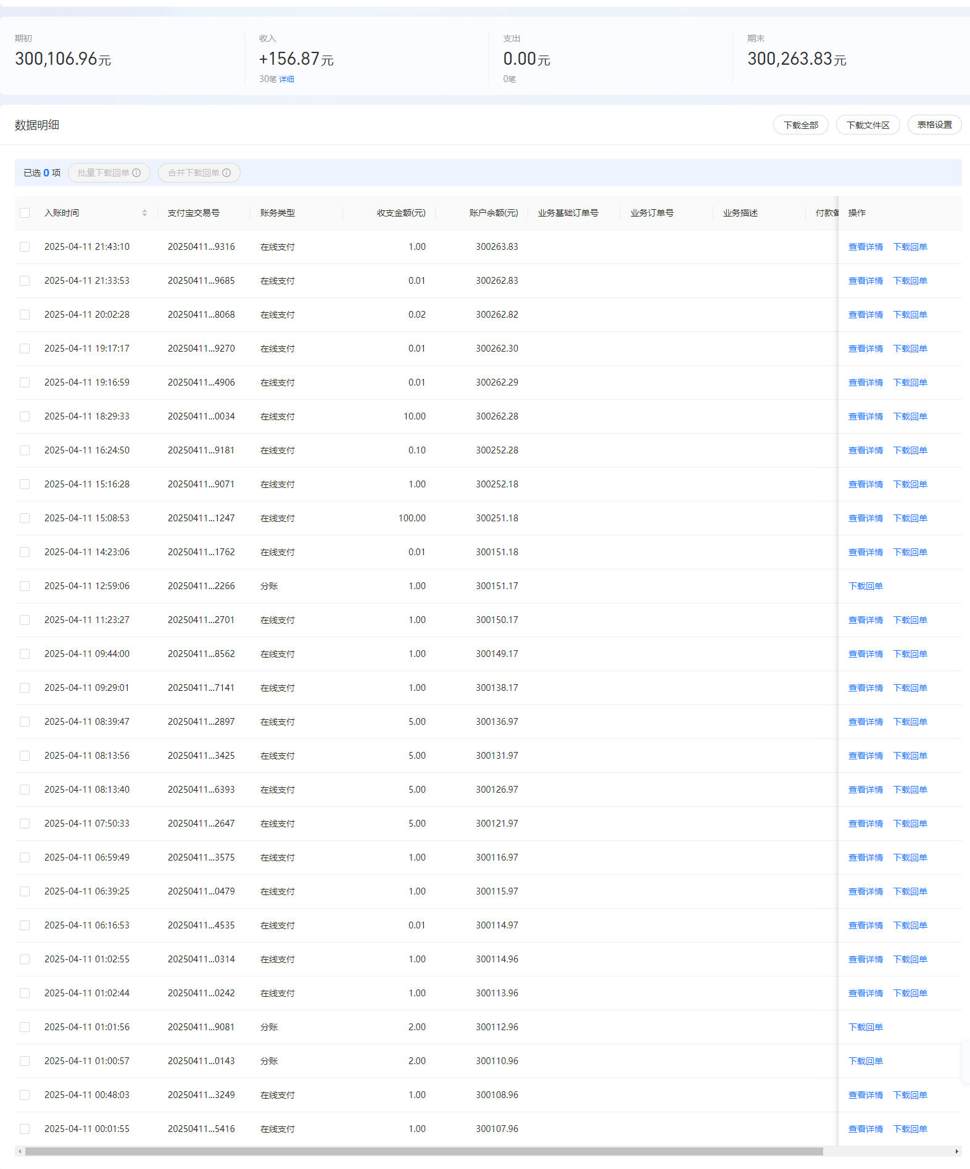Image resolution: width=970 pixels, height=1169 pixels.
Task: Open 详细 link under 收入 summary
Action: click(286, 79)
